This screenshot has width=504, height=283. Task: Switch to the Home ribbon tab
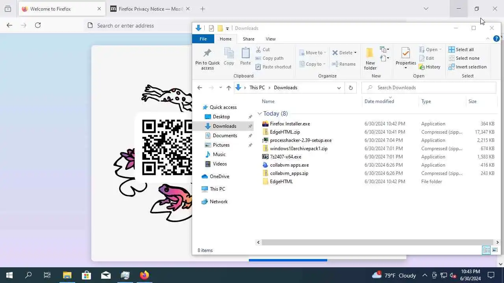click(226, 39)
